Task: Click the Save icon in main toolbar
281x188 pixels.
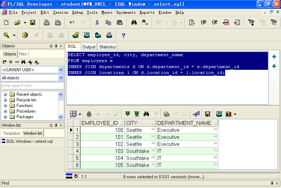Action: pyautogui.click(x=33, y=23)
